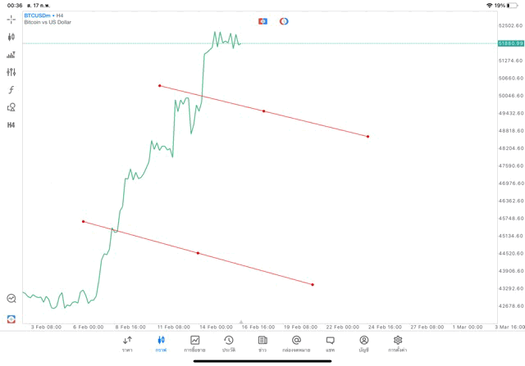Open the การตั้งค่า (settings) tab

(398, 344)
